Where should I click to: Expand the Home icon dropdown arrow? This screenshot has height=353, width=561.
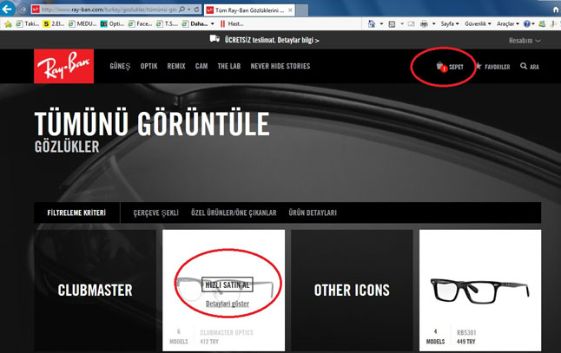coord(381,24)
